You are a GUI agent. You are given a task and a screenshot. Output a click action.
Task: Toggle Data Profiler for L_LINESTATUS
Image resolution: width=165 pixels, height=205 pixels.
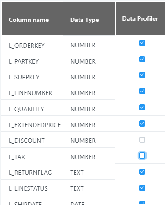pos(142,188)
